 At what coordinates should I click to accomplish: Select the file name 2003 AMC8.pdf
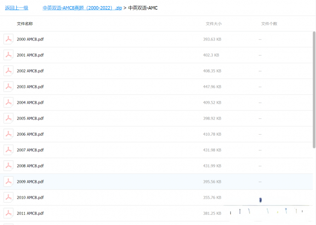click(30, 87)
